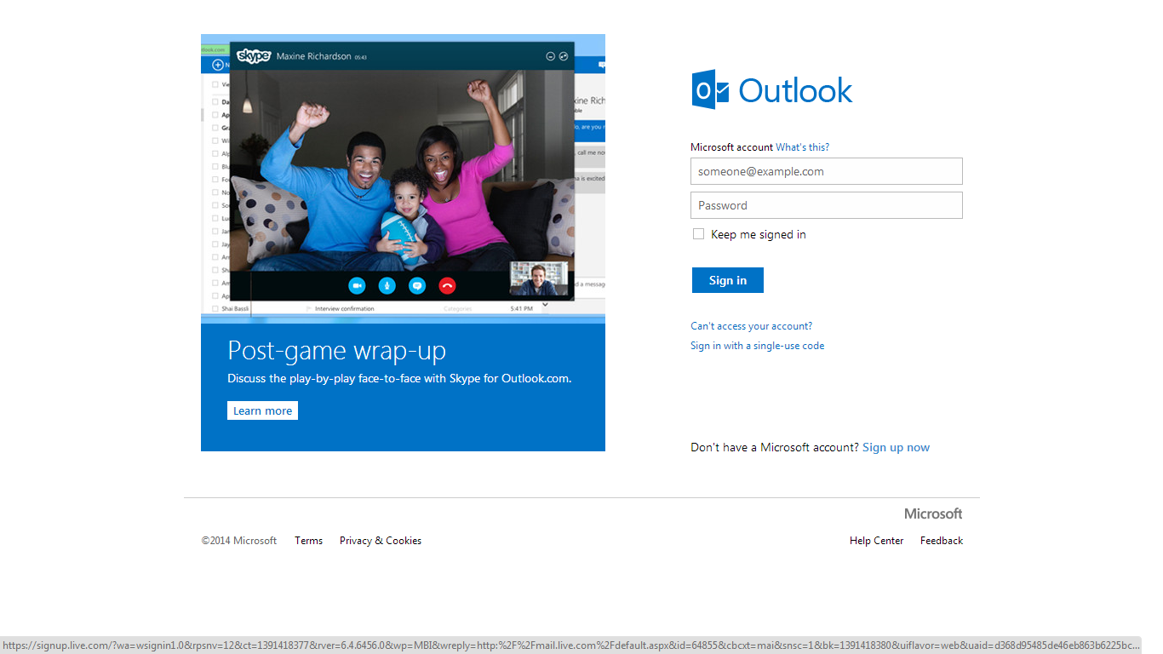Open Privacy & Cookies footer link
This screenshot has height=654, width=1163.
[381, 541]
